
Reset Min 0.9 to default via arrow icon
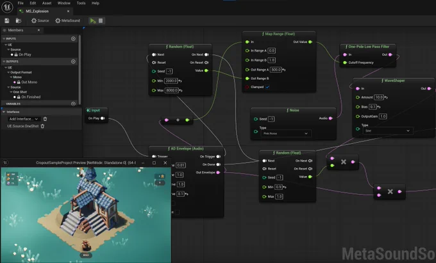(285, 187)
